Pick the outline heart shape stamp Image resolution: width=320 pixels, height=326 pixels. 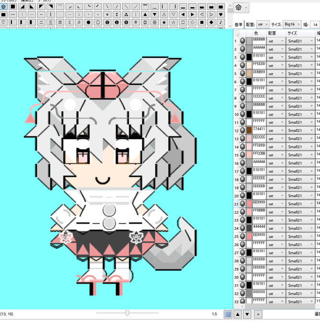coord(3,22)
